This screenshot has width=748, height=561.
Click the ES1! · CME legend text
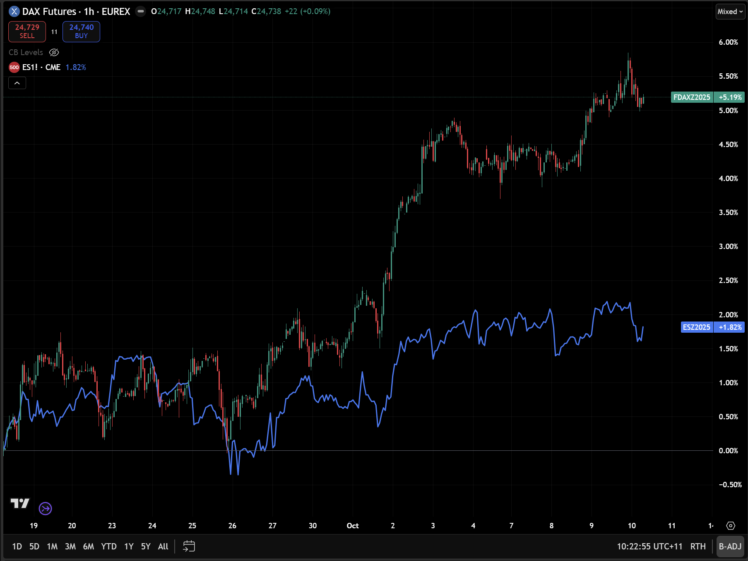(x=41, y=67)
